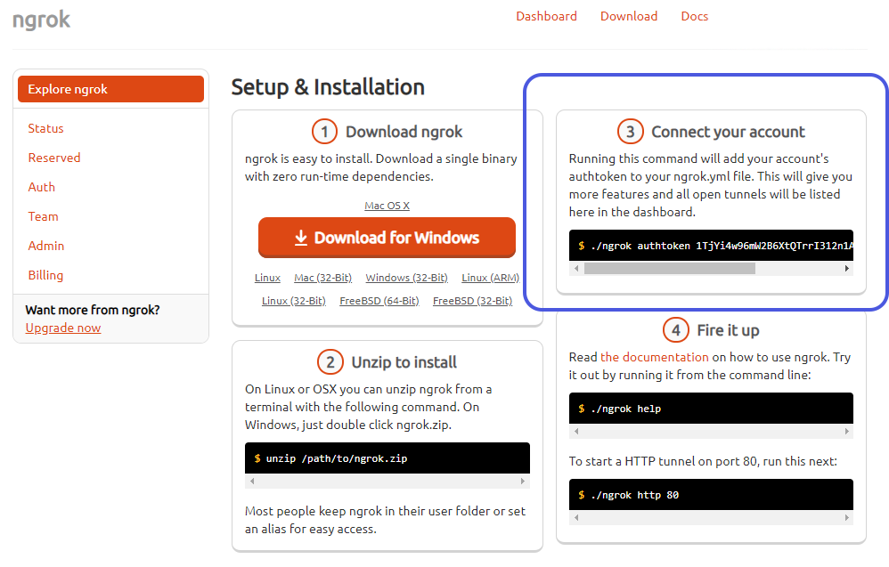Open the Status section
Viewport: 889px width, 567px height.
(x=45, y=128)
